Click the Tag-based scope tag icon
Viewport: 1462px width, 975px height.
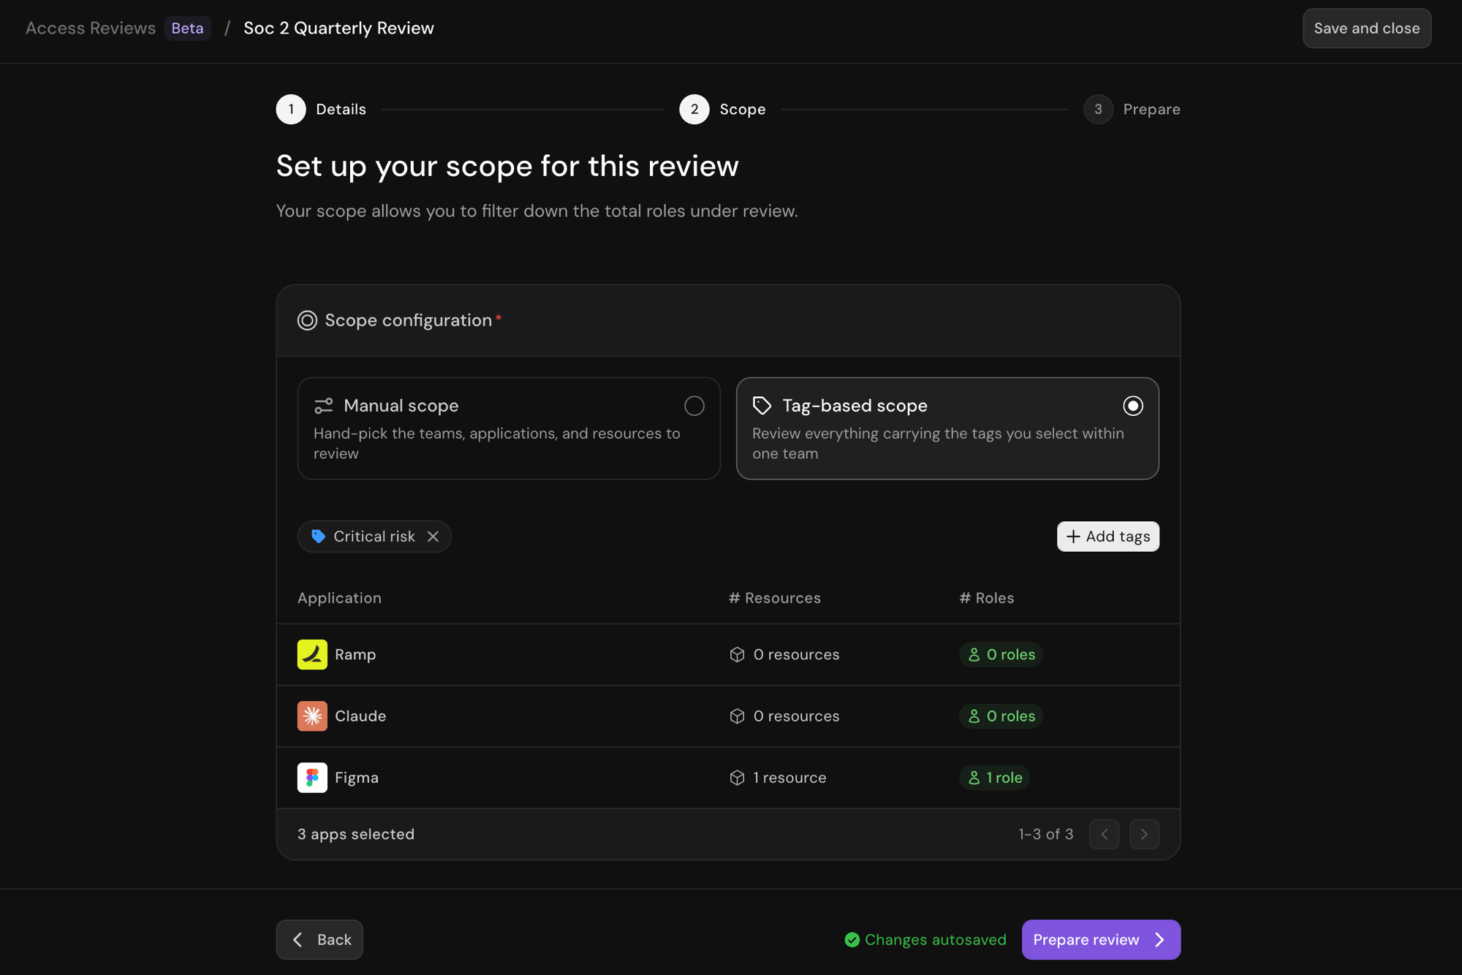point(762,406)
